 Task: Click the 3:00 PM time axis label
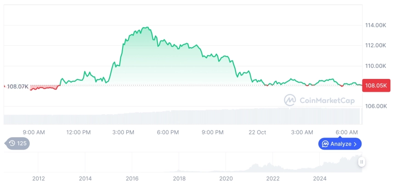pos(123,132)
